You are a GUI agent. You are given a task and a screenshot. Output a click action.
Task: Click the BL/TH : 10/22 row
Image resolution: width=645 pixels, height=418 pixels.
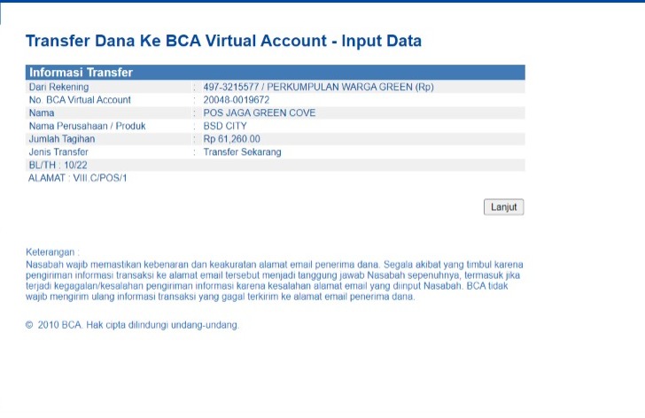pyautogui.click(x=59, y=165)
